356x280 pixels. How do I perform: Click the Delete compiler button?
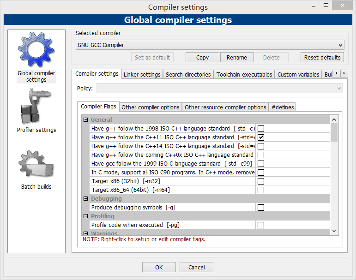point(272,57)
